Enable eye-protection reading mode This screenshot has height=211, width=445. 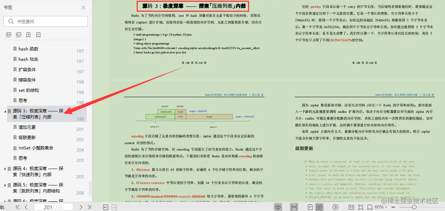pos(278,207)
